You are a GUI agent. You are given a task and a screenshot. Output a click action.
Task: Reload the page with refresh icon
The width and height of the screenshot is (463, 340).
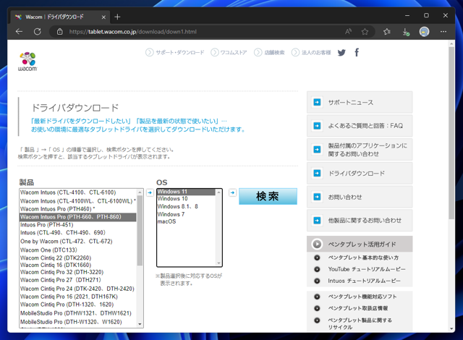(x=38, y=32)
